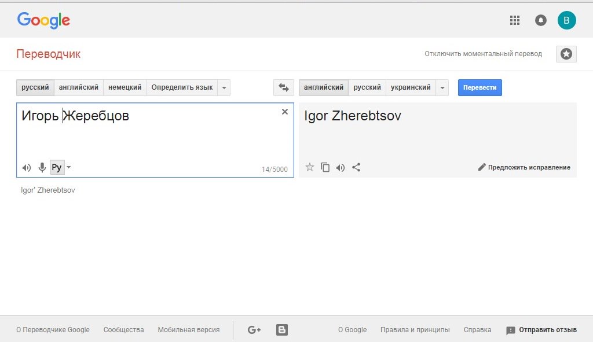
Task: Listen to the source text audio
Action: click(27, 168)
